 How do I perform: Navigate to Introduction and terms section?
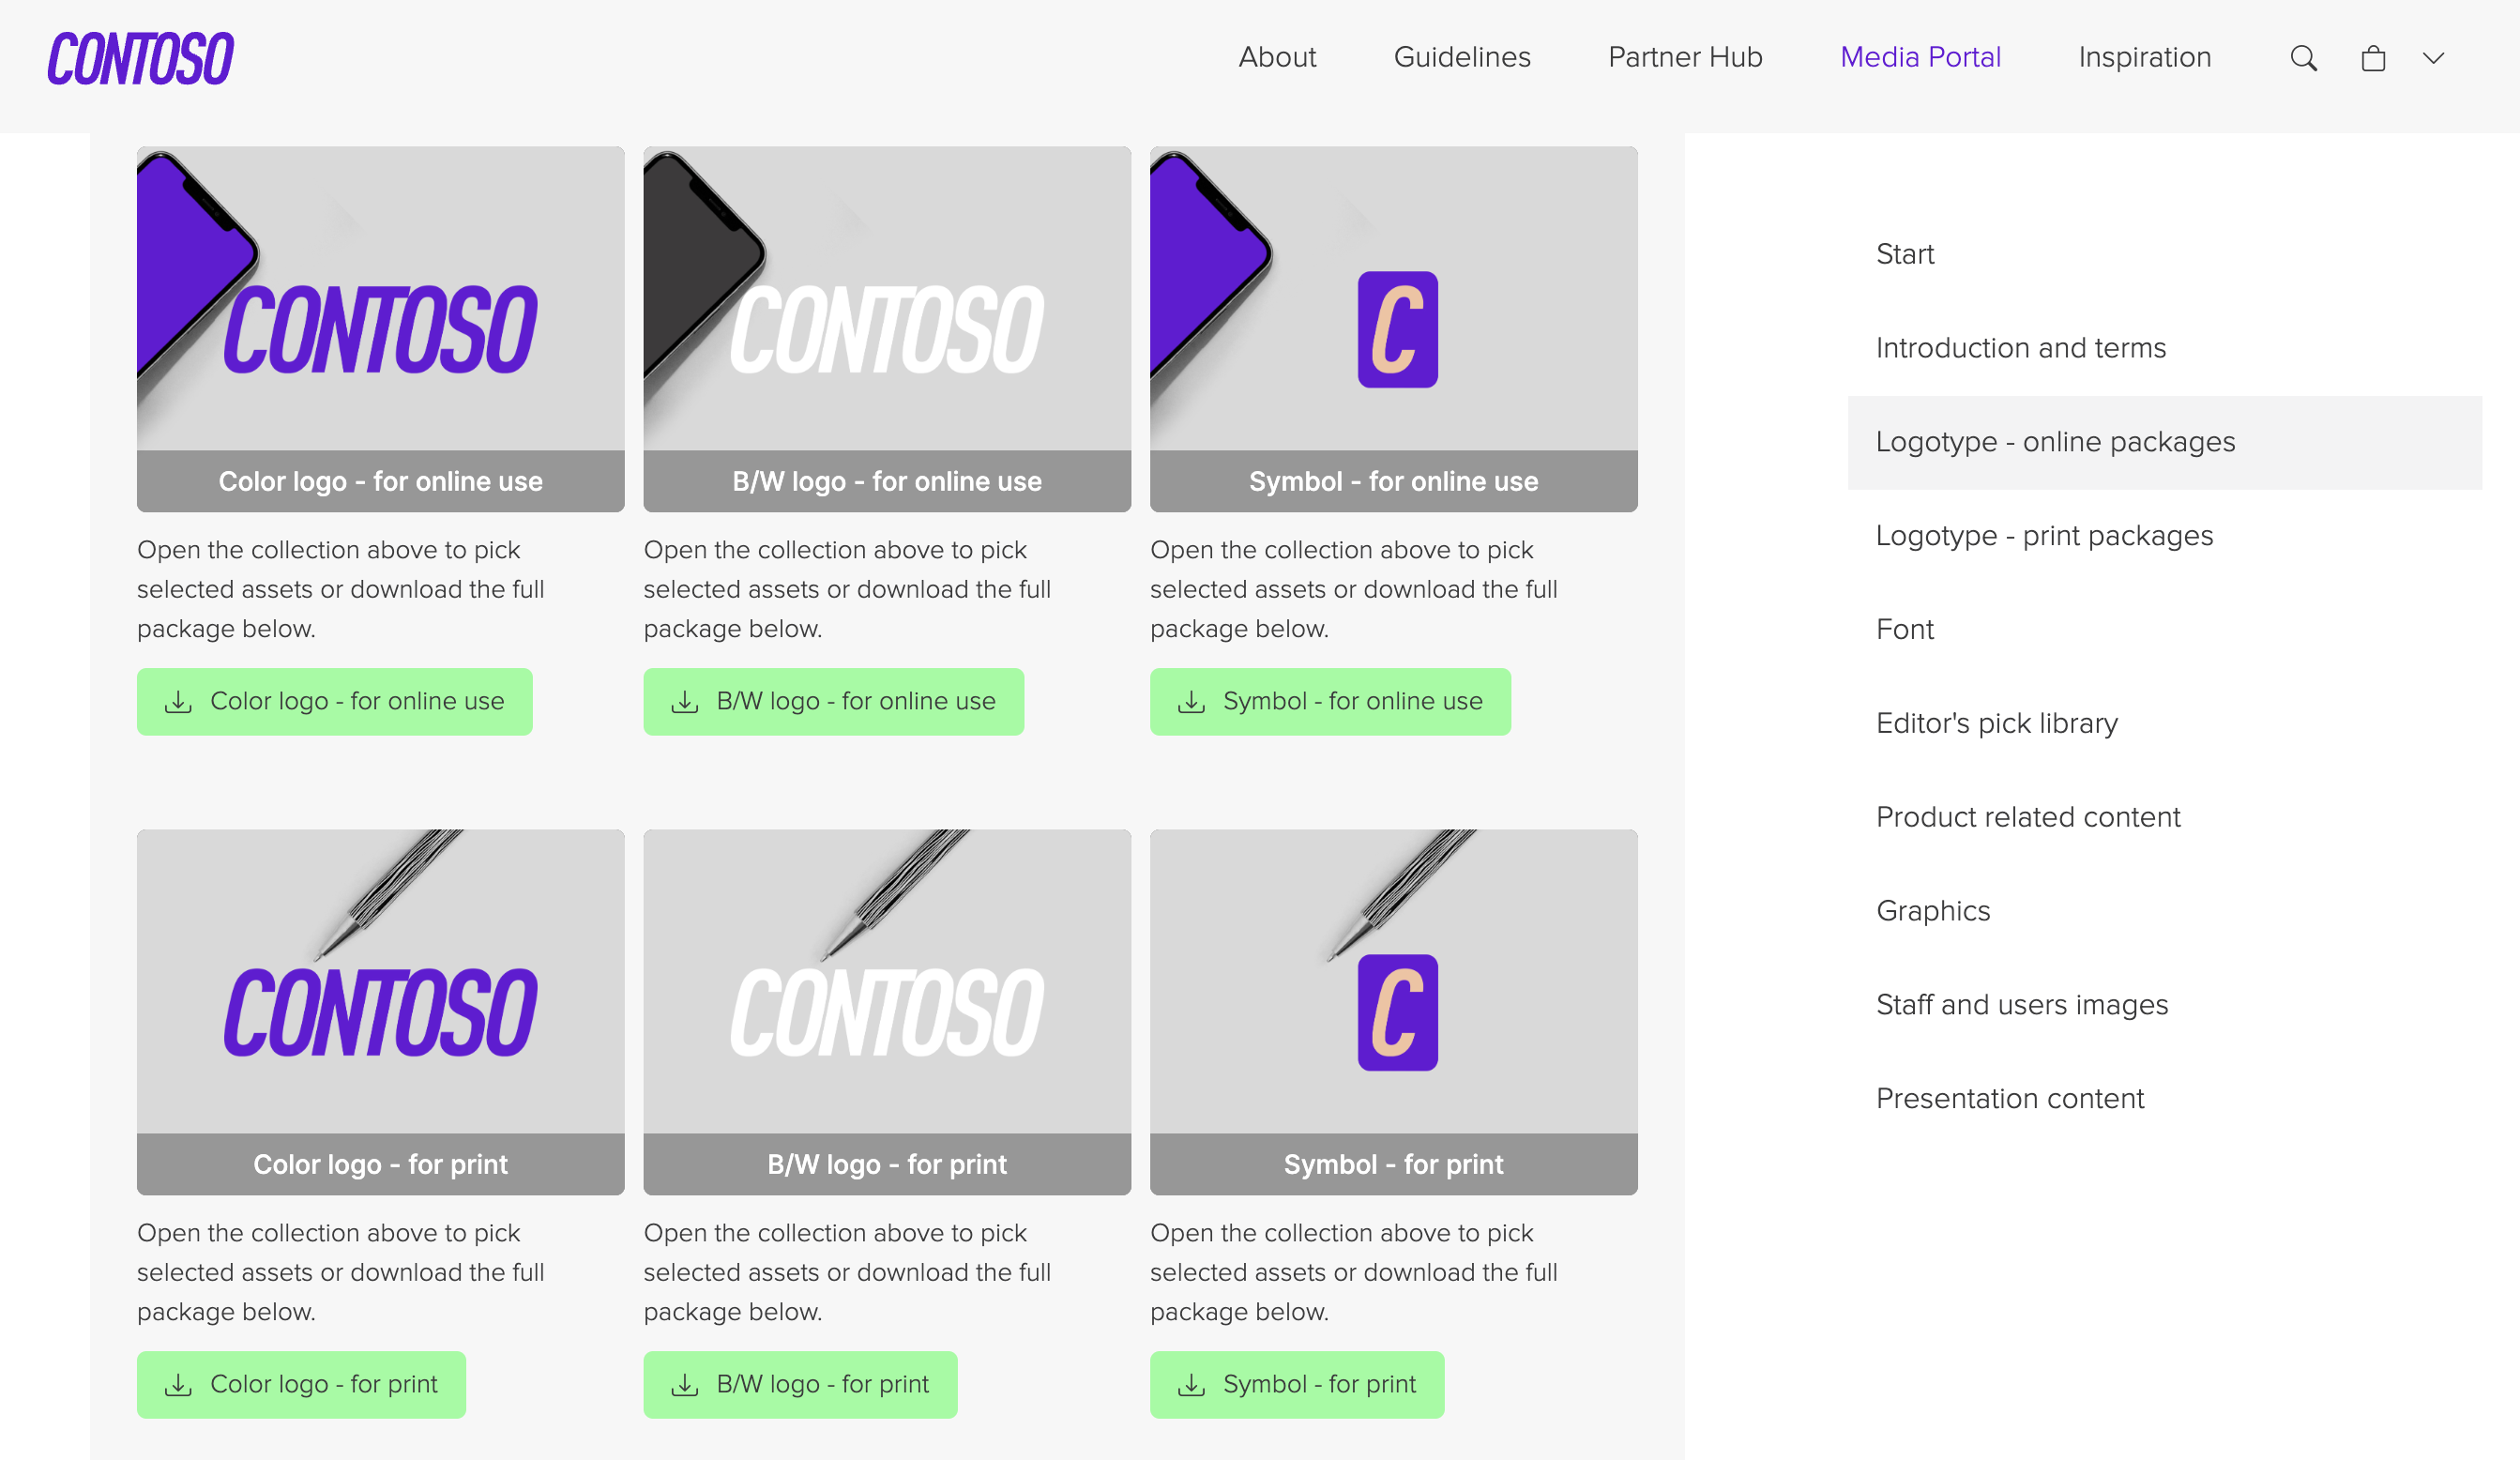(2021, 347)
